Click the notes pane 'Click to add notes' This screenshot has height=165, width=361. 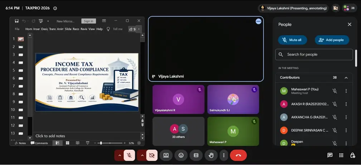tap(50, 136)
